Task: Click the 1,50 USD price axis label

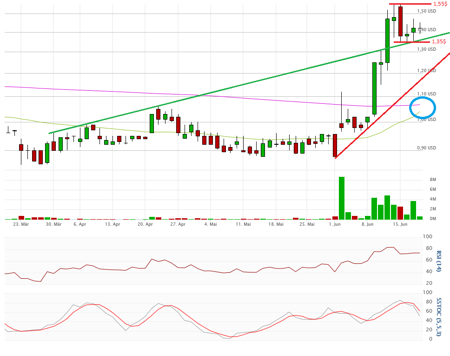Action: click(426, 11)
